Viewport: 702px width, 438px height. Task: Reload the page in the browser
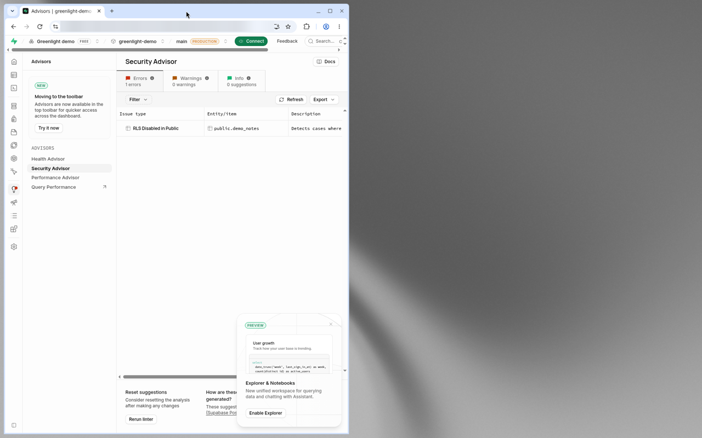tap(40, 26)
